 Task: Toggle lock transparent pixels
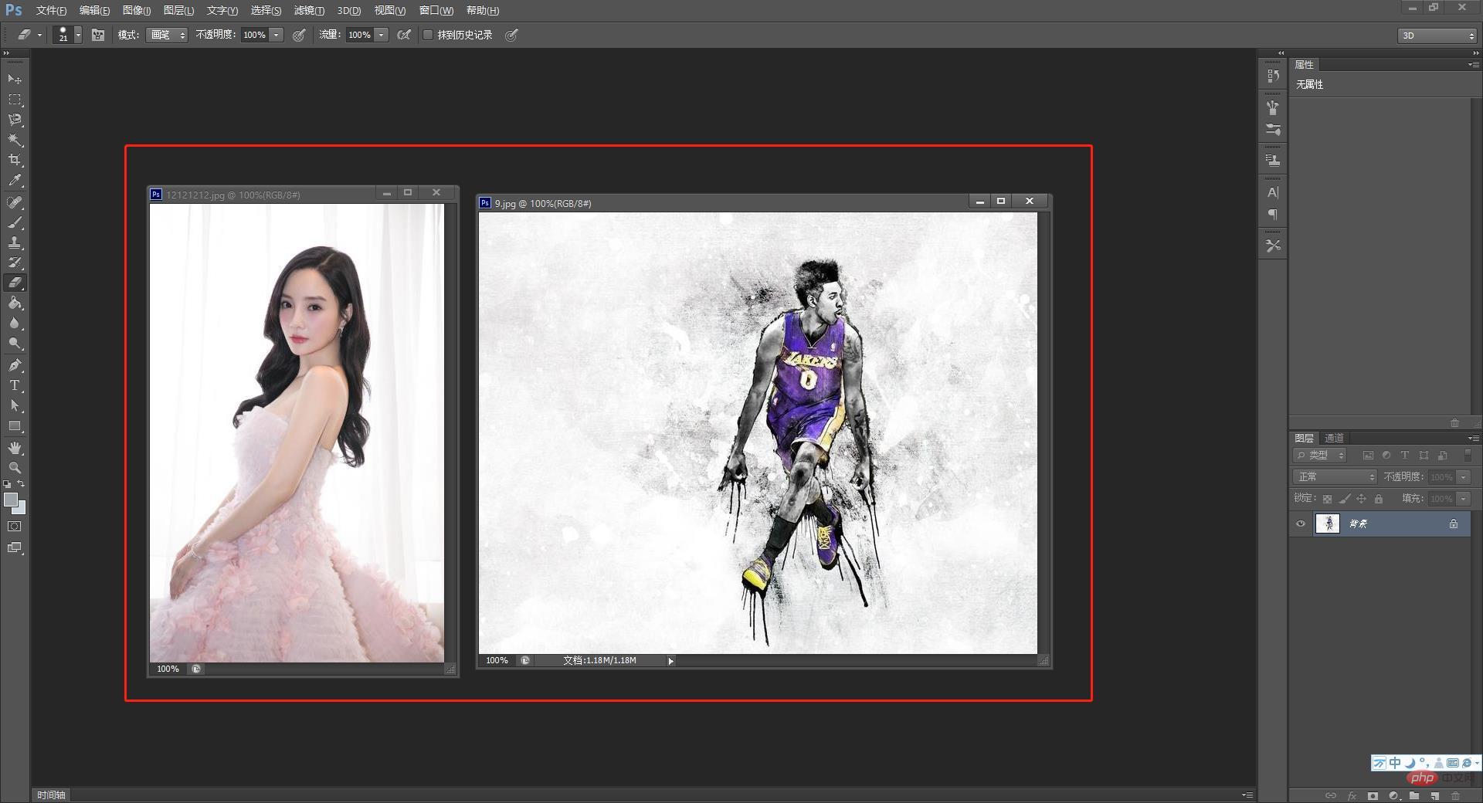coord(1327,499)
